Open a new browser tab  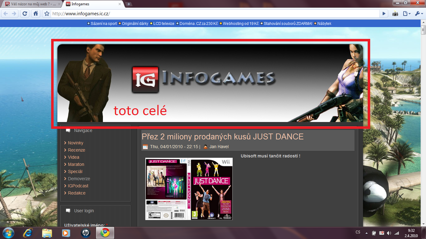(129, 4)
